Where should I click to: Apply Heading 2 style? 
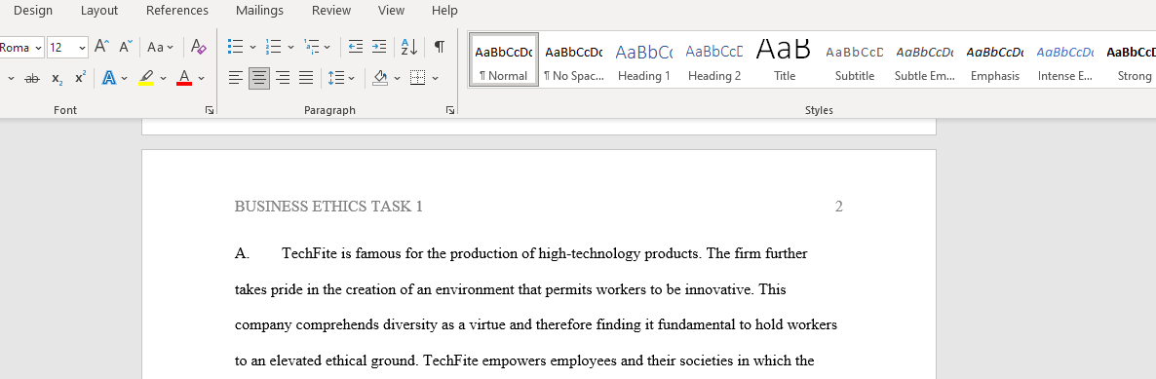[714, 59]
